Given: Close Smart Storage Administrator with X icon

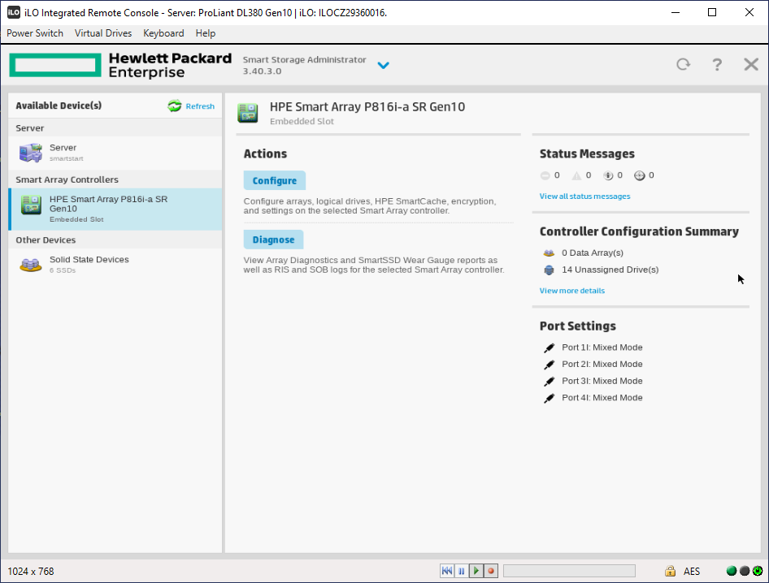Looking at the screenshot, I should (x=751, y=64).
